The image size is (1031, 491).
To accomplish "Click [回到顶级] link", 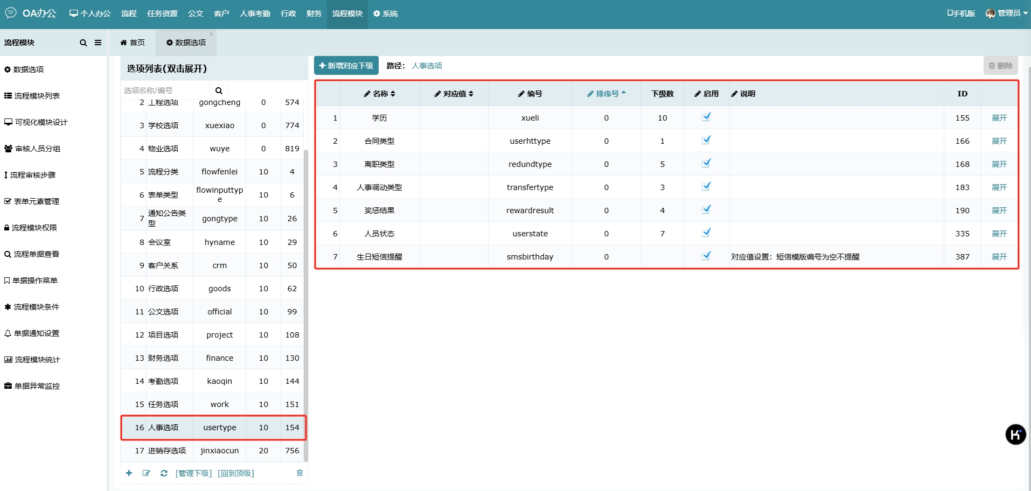I will pos(236,473).
